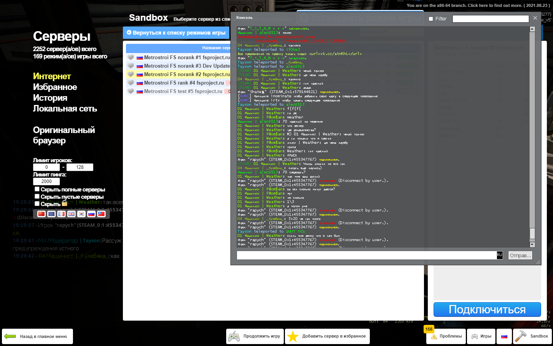The width and height of the screenshot is (553, 346).
Task: Click heart icon beside Metrostroi FS rank #4
Action: click(131, 83)
